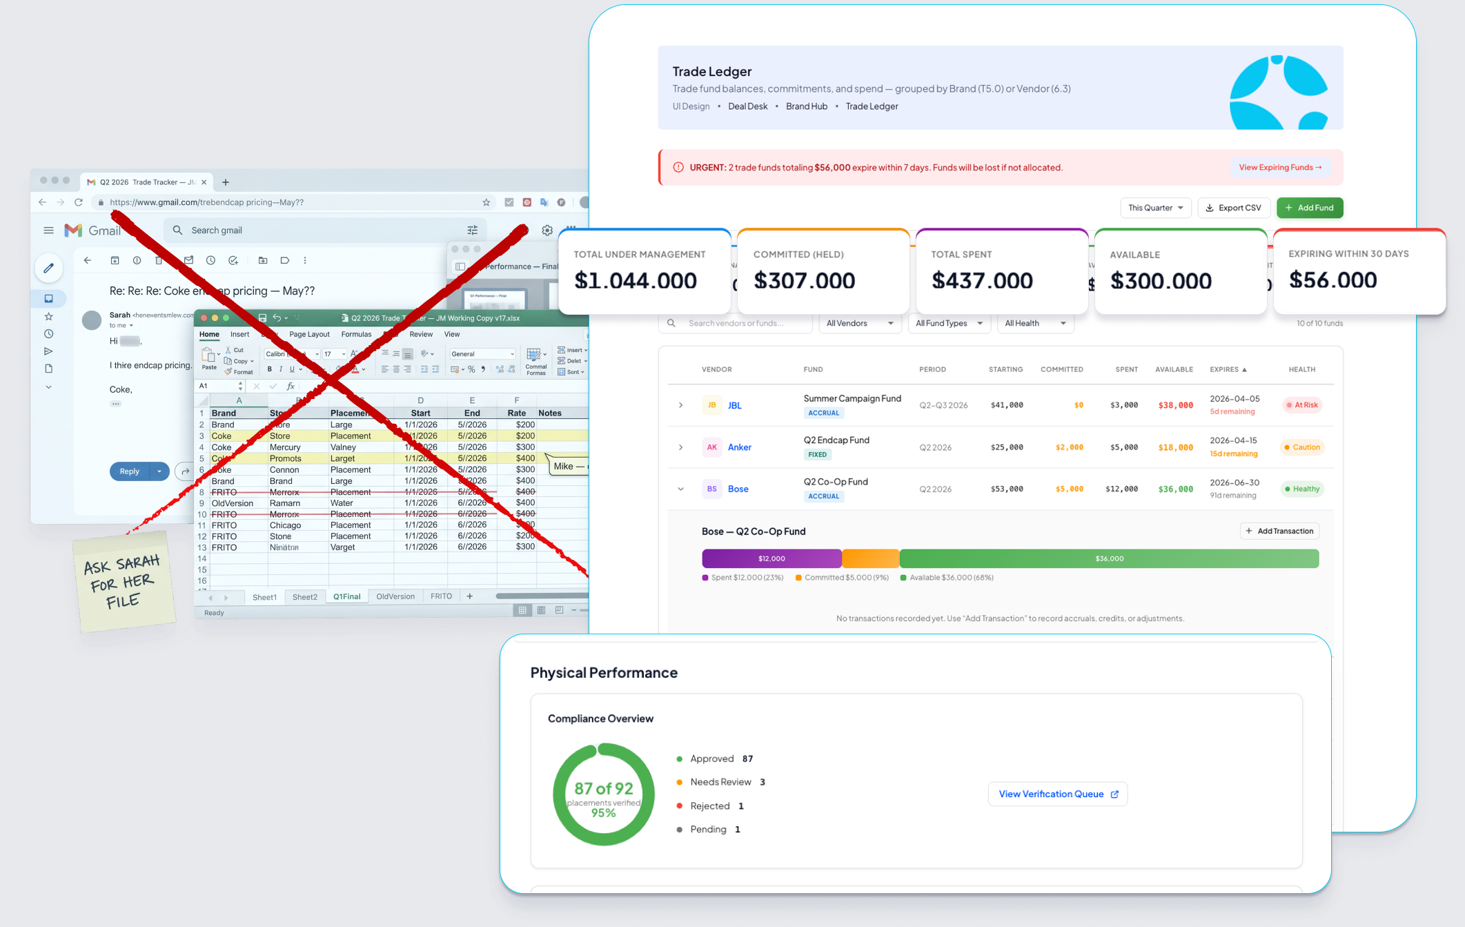The image size is (1465, 927).
Task: Click Undo arrow in Excel title bar
Action: (x=277, y=318)
